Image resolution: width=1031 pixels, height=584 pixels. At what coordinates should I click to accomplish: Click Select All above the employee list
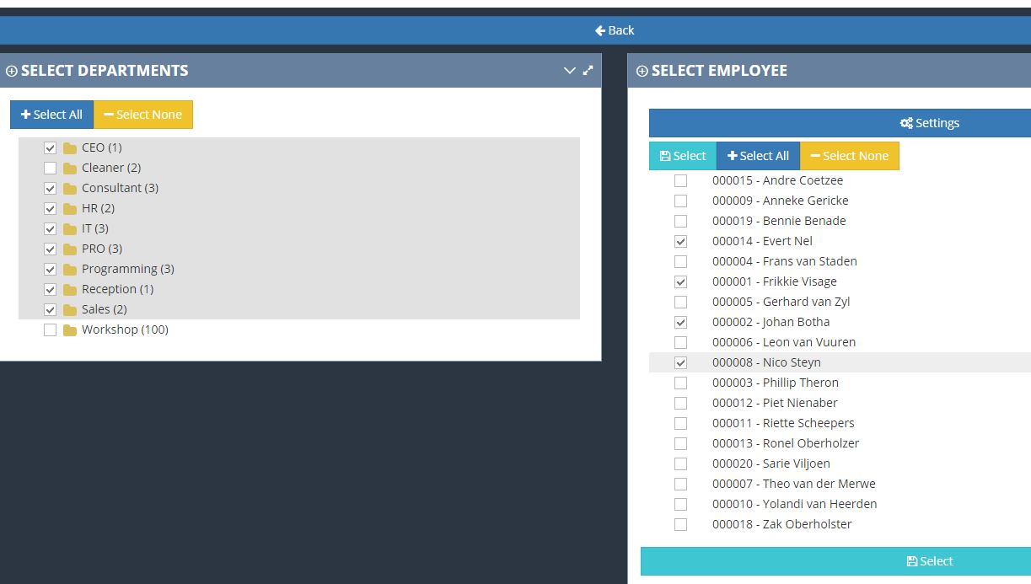(x=758, y=156)
